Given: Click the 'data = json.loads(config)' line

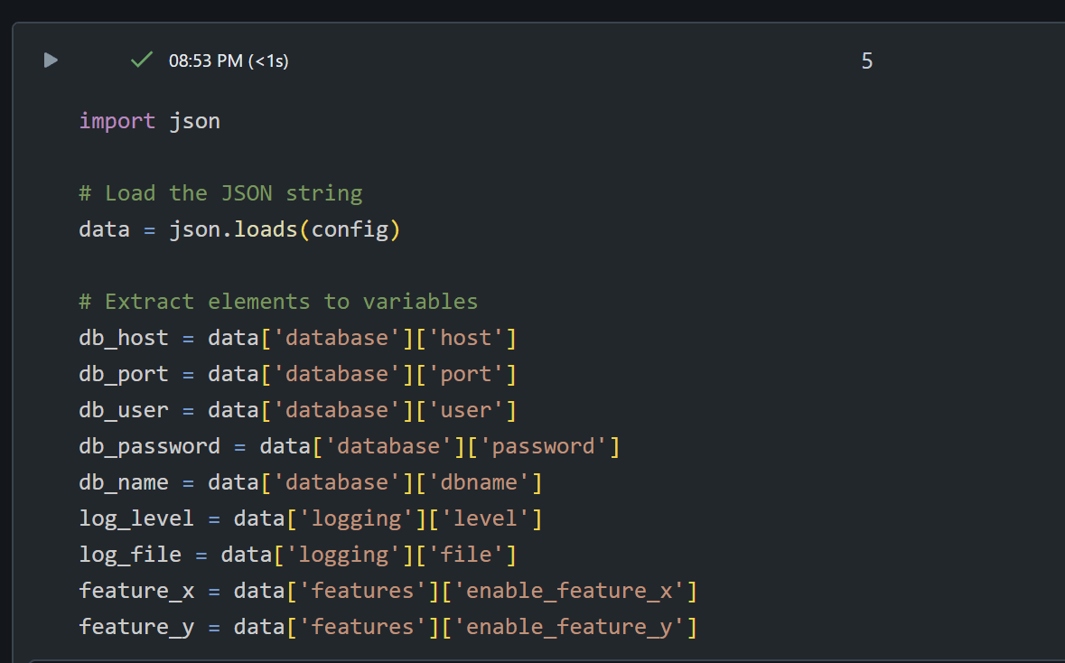Looking at the screenshot, I should point(239,229).
